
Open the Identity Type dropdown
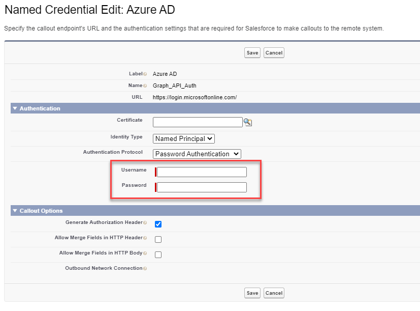click(184, 138)
